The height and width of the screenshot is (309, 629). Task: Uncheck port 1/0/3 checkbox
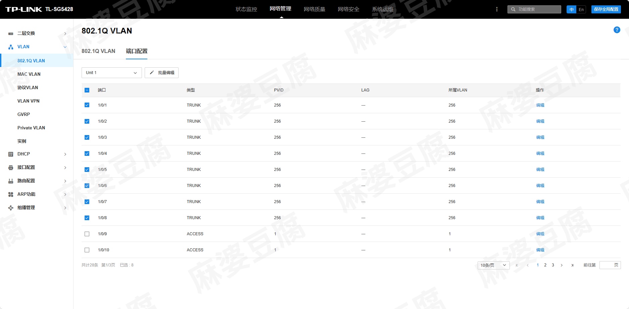[x=87, y=137]
